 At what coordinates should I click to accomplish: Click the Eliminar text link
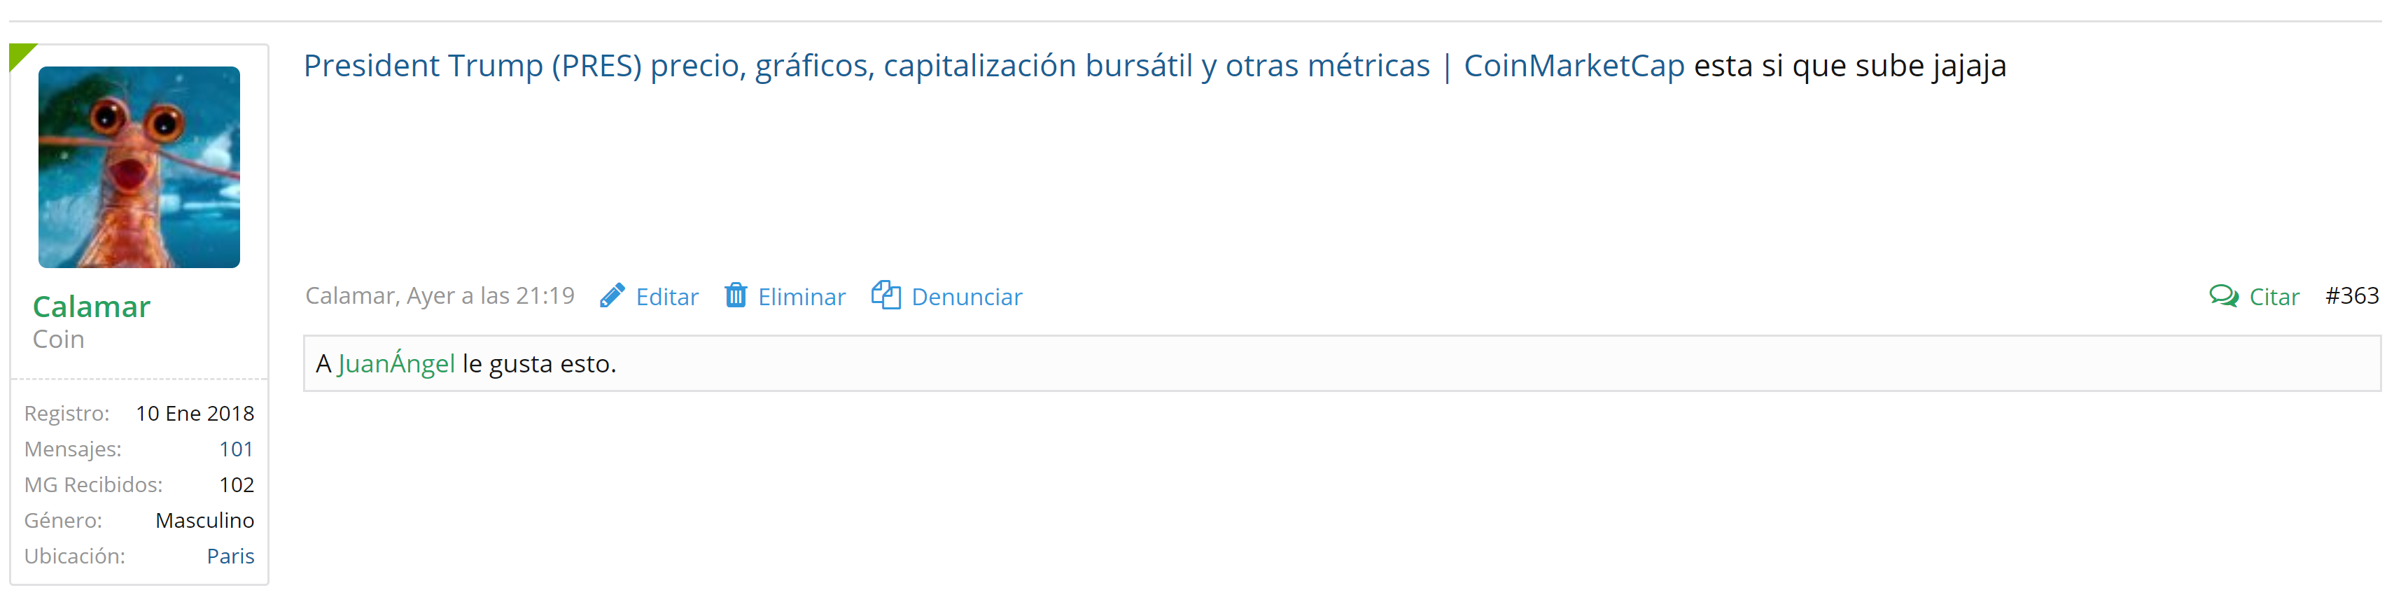[x=801, y=297]
